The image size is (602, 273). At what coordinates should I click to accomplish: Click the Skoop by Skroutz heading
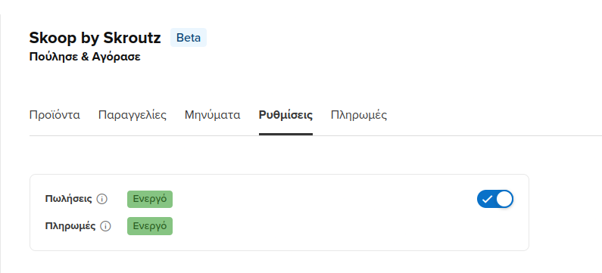coord(95,38)
